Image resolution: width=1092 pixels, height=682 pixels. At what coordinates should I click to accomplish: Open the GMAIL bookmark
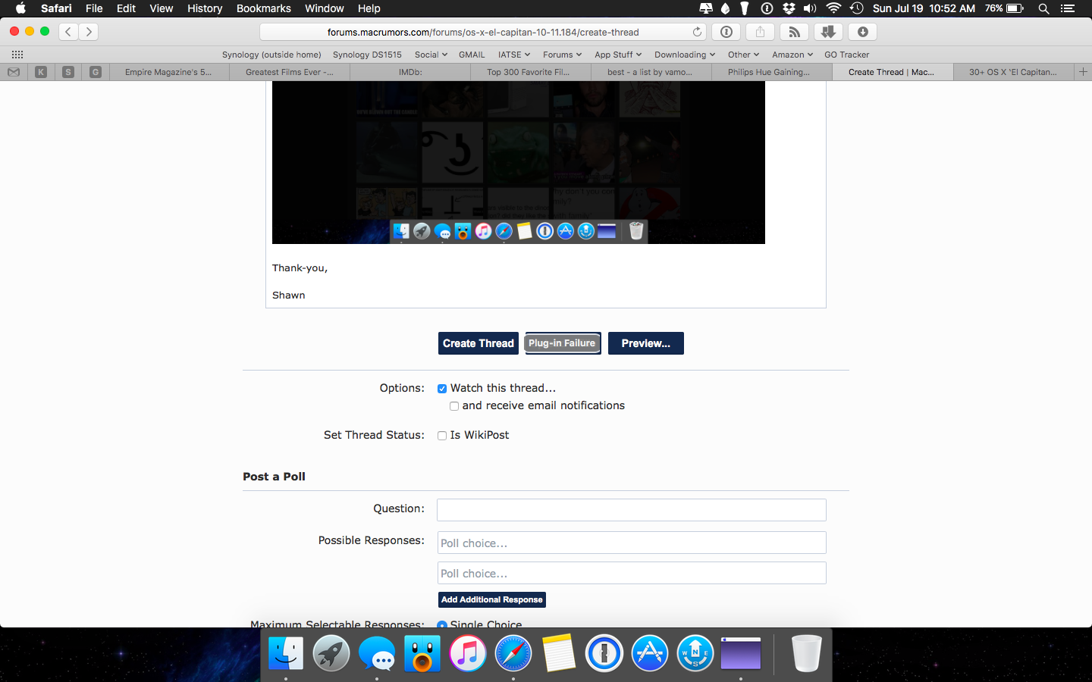(x=472, y=55)
